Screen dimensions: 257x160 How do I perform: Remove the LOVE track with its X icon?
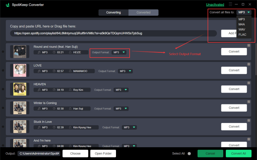(249, 64)
